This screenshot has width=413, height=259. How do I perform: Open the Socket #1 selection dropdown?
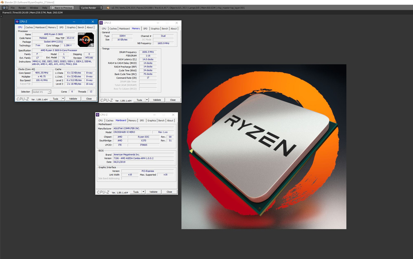(x=41, y=92)
